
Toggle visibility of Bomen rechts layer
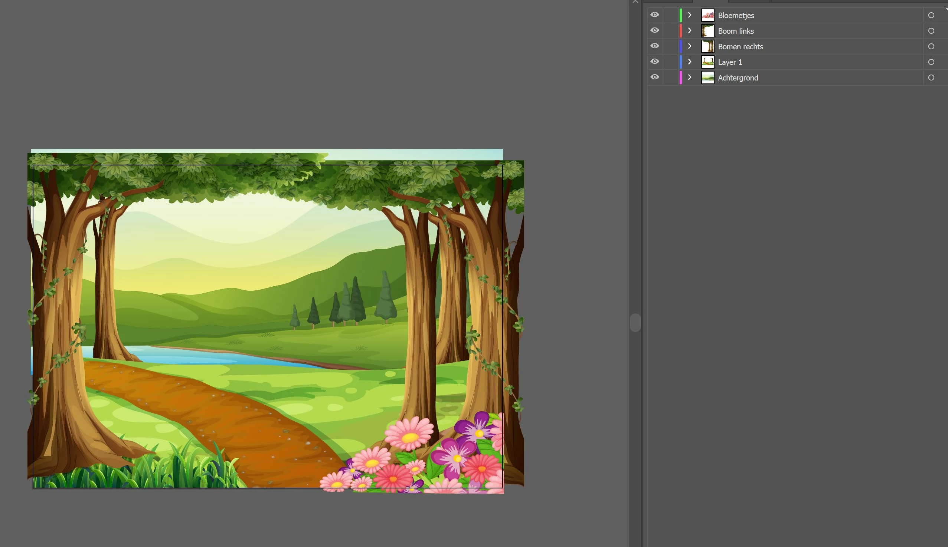[654, 46]
